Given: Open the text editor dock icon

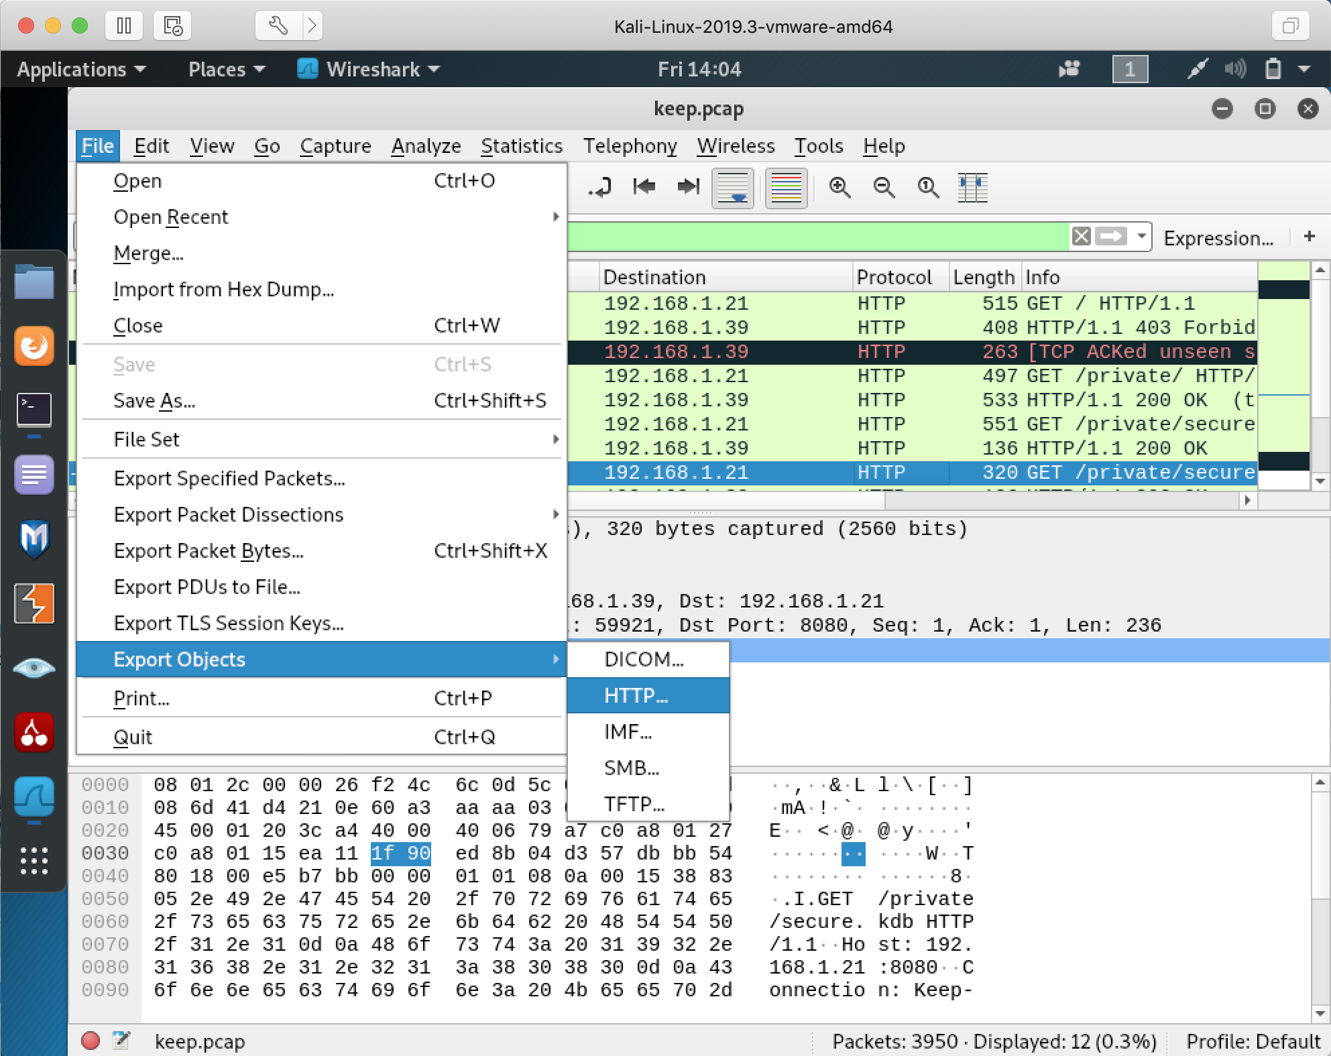Looking at the screenshot, I should 34,475.
